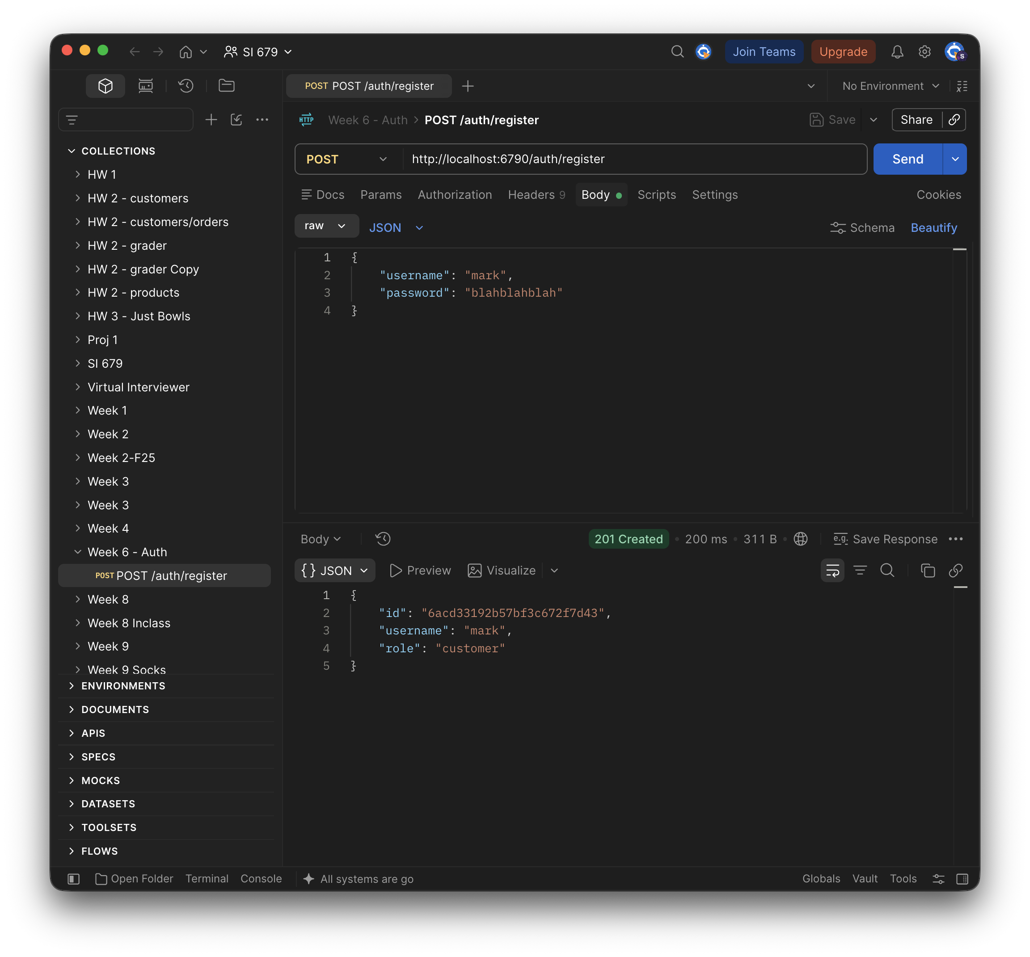Switch to the Params tab

point(381,195)
